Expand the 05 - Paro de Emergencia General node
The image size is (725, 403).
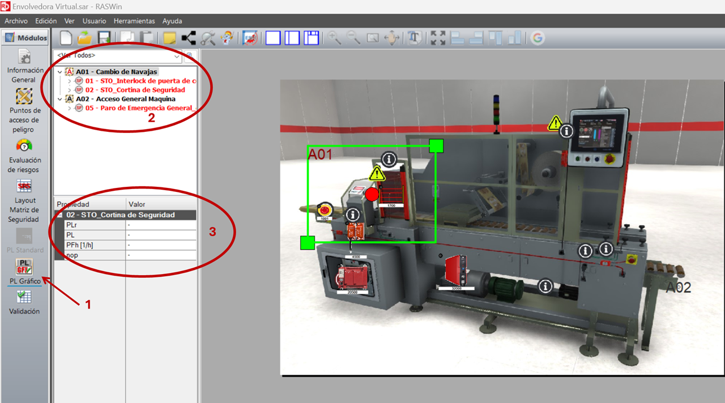[x=70, y=108]
